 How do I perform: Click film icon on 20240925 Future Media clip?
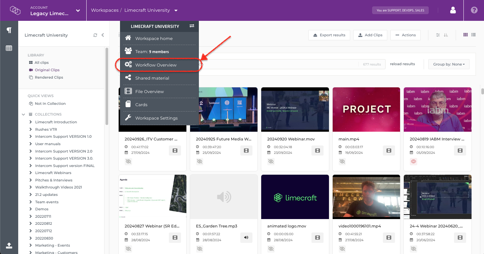click(246, 151)
